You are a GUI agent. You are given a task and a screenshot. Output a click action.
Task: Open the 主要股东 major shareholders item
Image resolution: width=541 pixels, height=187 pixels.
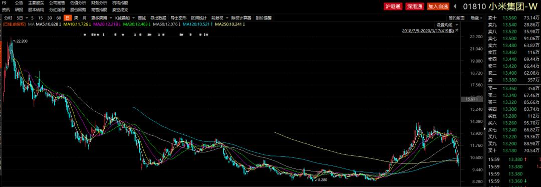click(36, 3)
